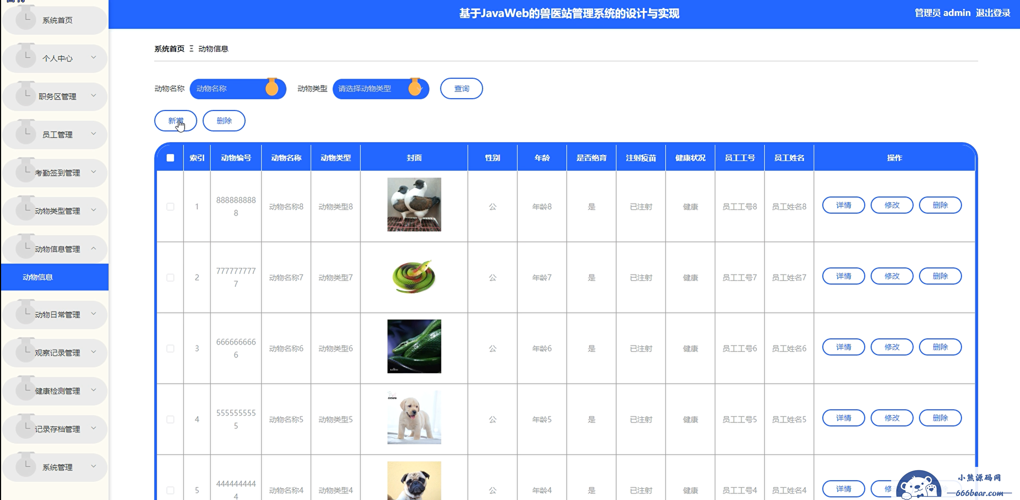Collapse the 动物信息管理 chevron
The image size is (1020, 500).
(x=94, y=248)
